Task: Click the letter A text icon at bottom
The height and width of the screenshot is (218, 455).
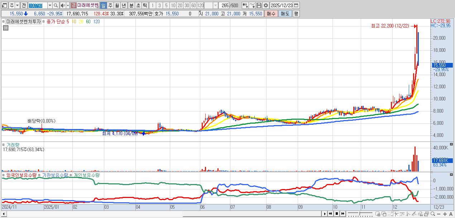Action: [451, 214]
